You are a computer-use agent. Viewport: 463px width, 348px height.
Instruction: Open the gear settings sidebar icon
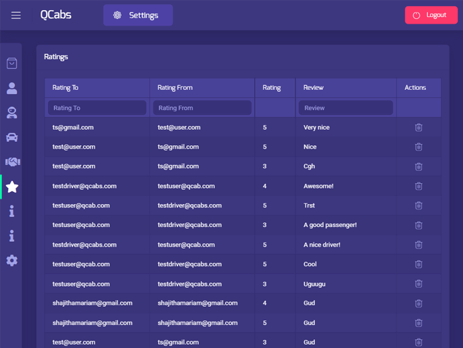tap(11, 261)
